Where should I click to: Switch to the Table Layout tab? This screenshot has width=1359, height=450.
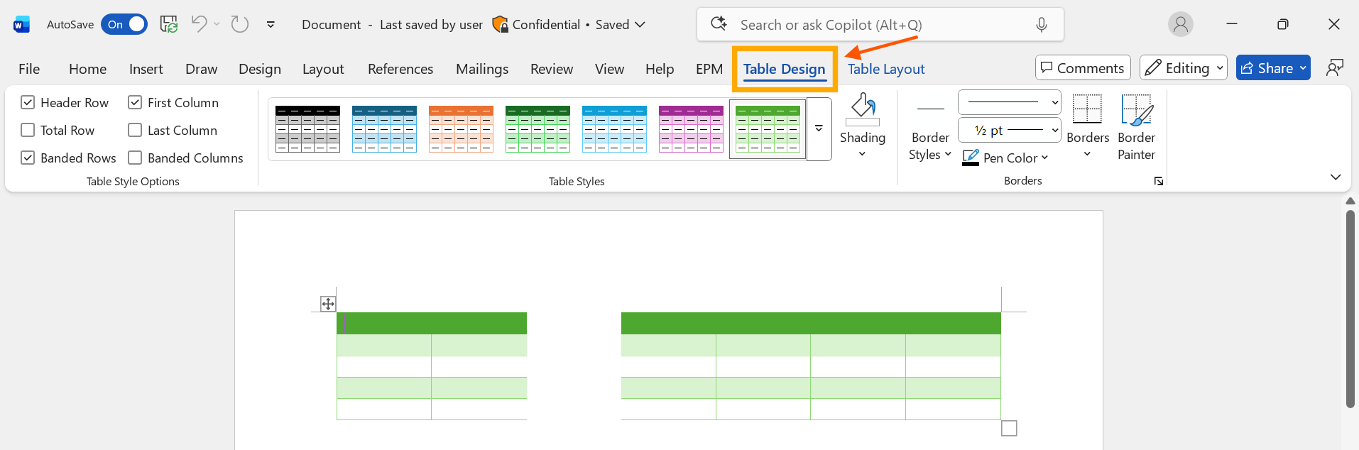[x=886, y=69]
